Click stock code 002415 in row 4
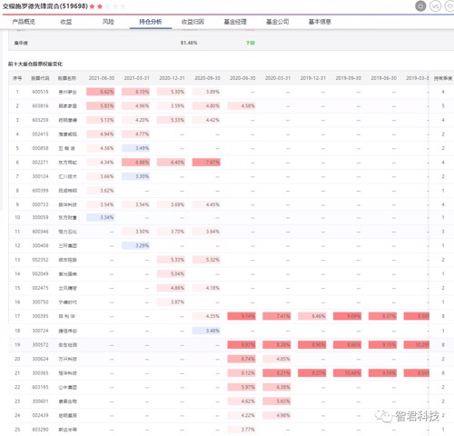Image resolution: width=454 pixels, height=436 pixels. [40, 134]
